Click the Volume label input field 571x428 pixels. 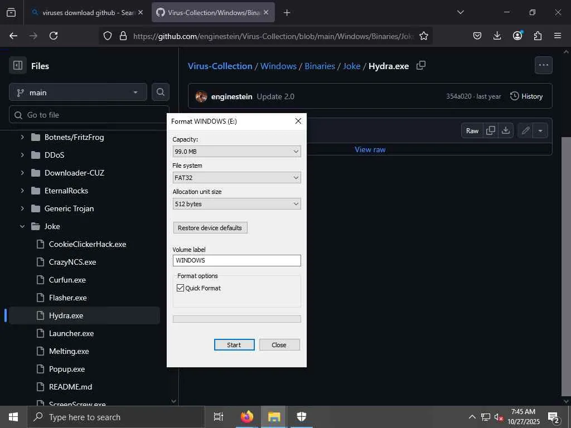click(236, 261)
